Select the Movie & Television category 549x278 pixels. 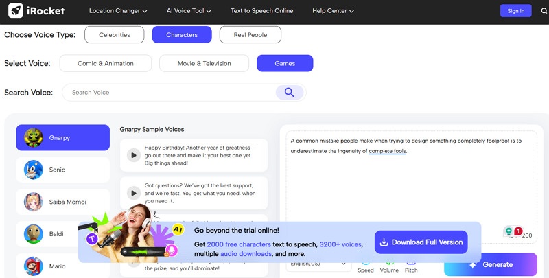204,63
